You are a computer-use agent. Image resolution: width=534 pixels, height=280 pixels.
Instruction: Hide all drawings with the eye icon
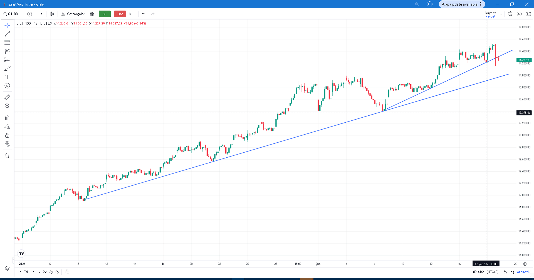pyautogui.click(x=7, y=143)
